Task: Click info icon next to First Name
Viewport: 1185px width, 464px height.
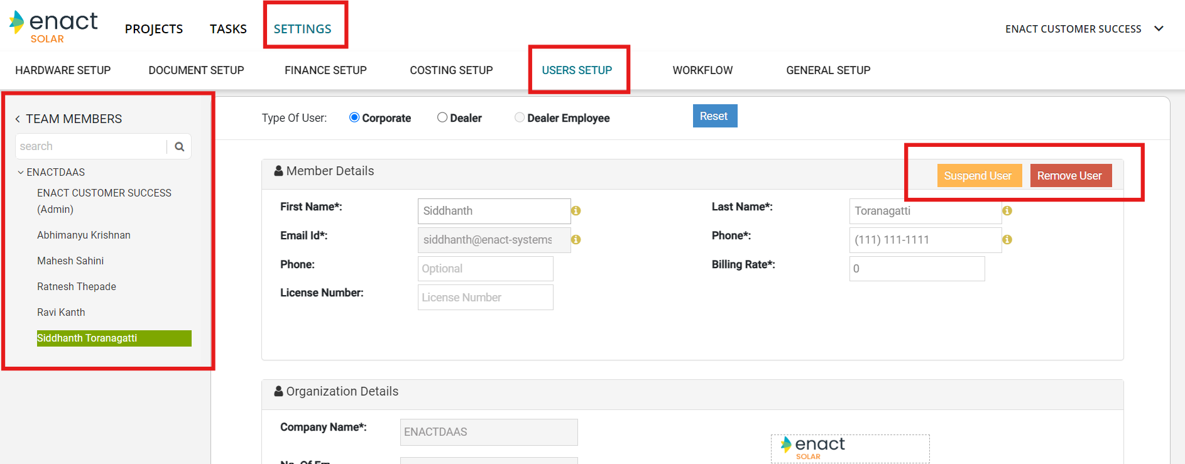Action: (x=576, y=211)
